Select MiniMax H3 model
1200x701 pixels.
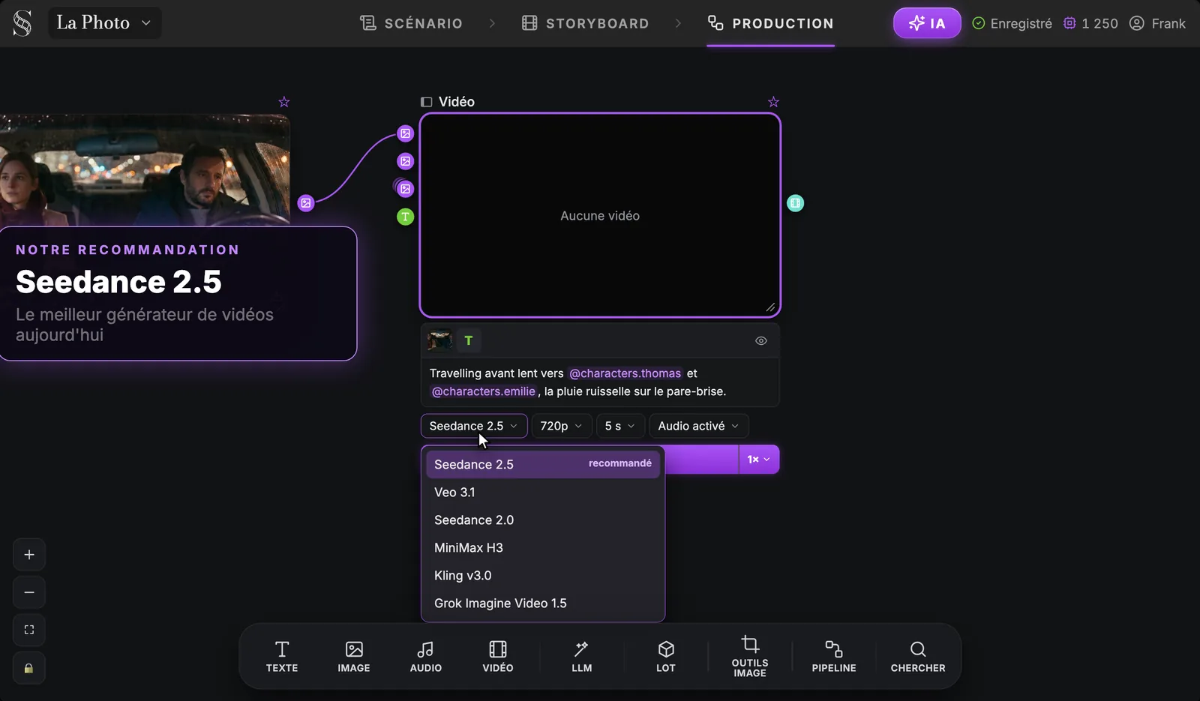543,548
